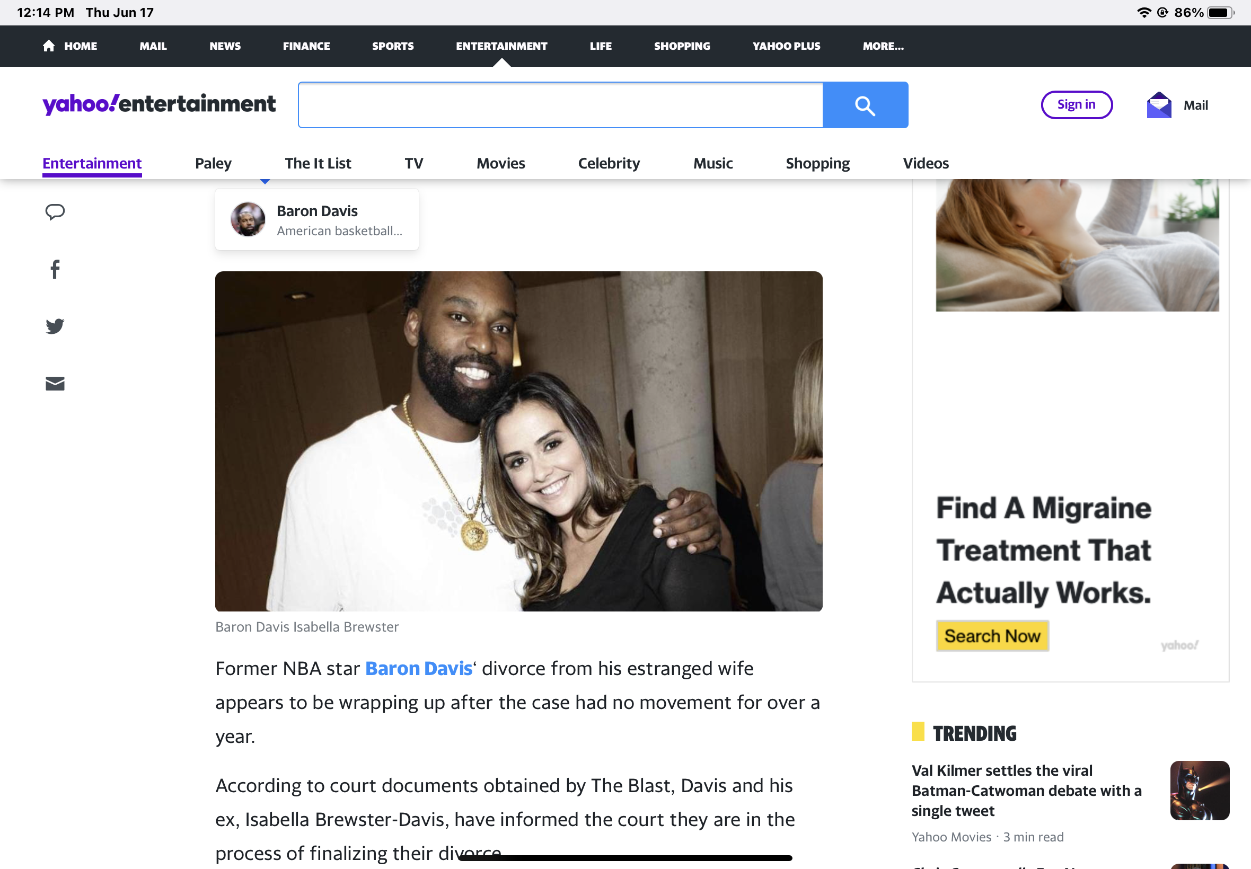The height and width of the screenshot is (869, 1251).
Task: Switch to The It List tab
Action: pyautogui.click(x=318, y=163)
